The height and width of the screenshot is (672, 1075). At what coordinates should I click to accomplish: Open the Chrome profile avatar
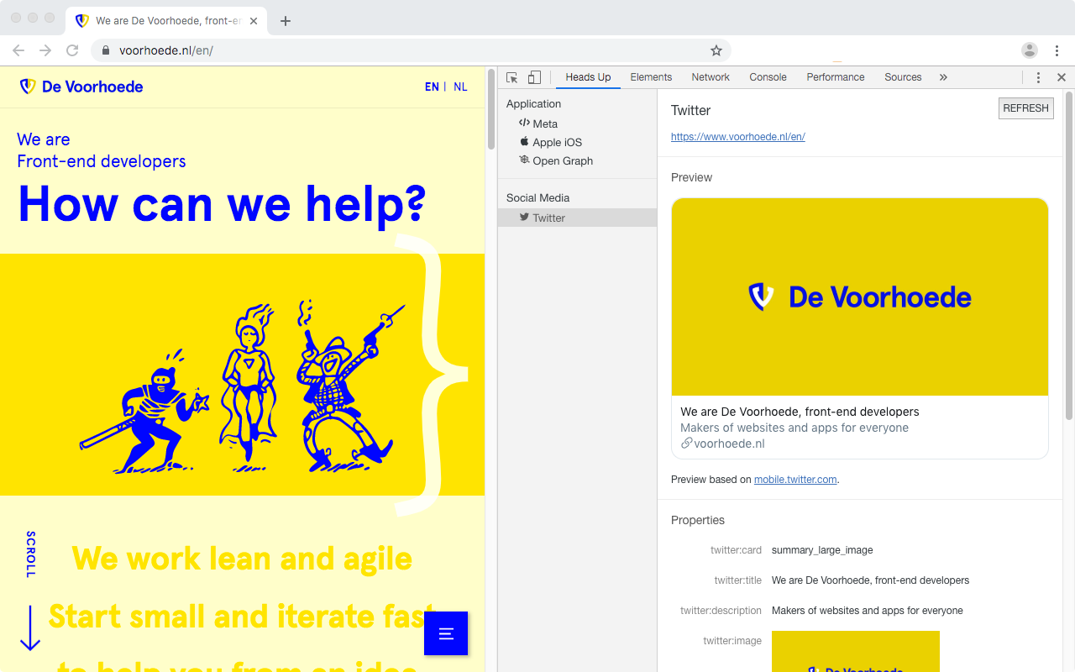click(1030, 50)
